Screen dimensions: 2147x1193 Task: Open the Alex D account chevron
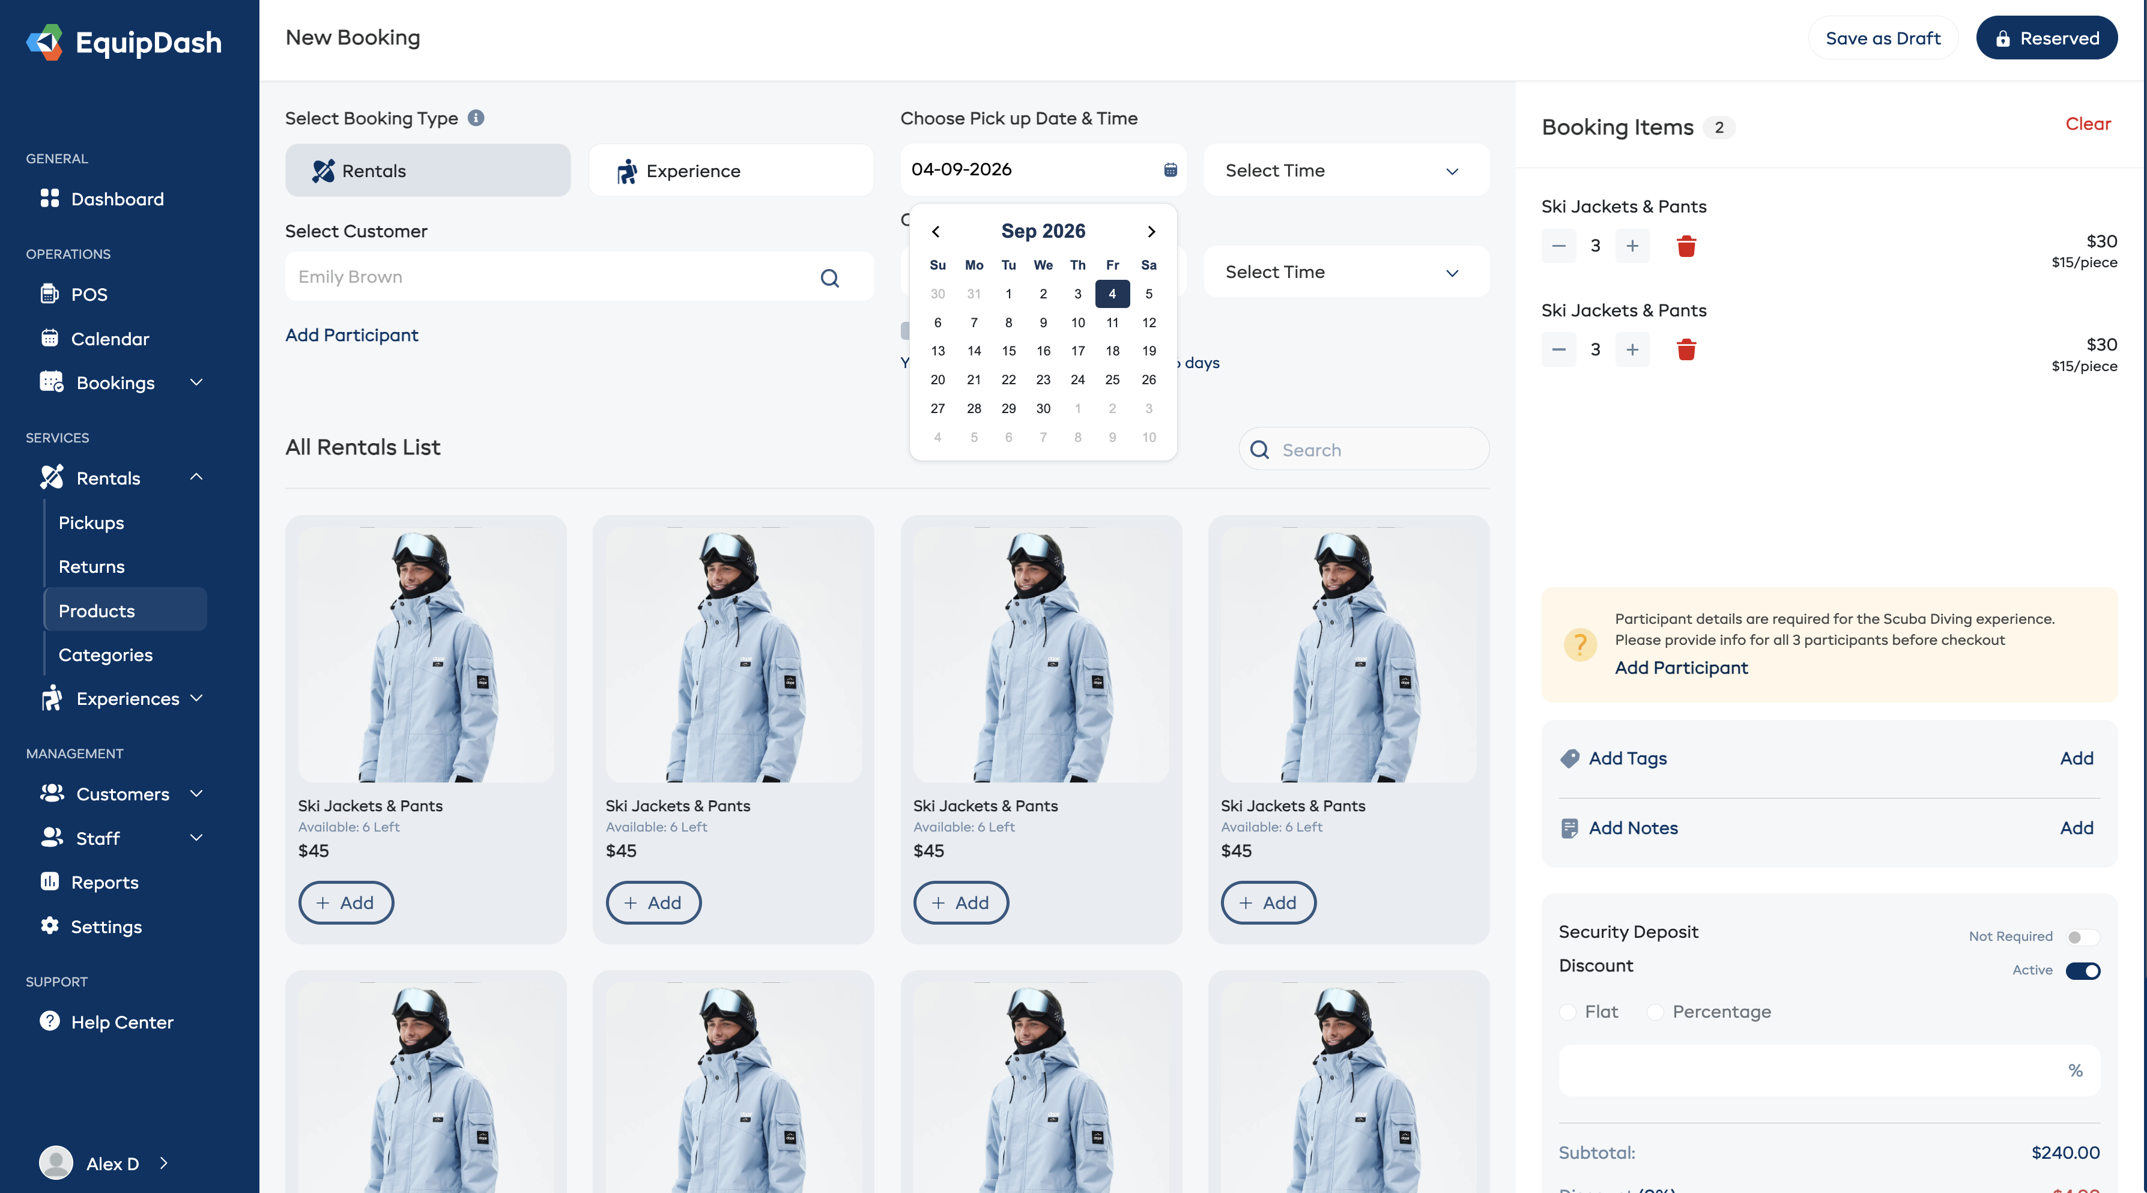pyautogui.click(x=163, y=1163)
